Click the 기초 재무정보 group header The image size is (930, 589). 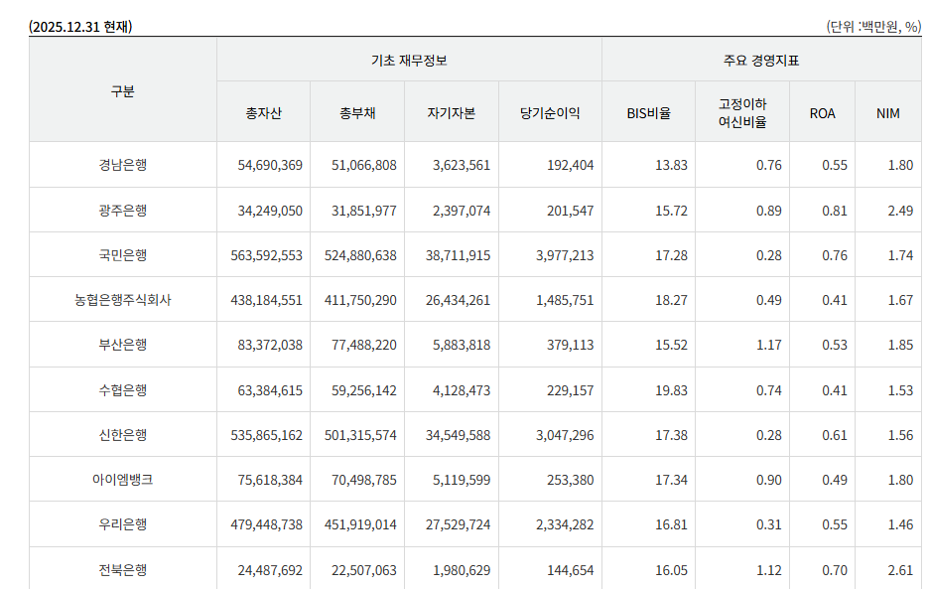pos(409,61)
